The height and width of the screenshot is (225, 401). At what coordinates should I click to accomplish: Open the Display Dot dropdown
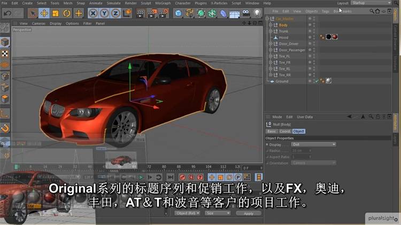point(314,144)
